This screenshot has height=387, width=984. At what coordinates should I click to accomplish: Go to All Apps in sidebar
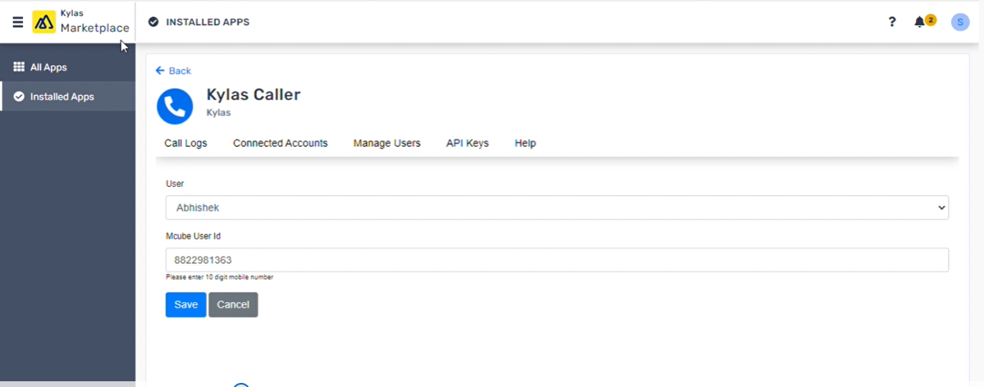point(68,67)
